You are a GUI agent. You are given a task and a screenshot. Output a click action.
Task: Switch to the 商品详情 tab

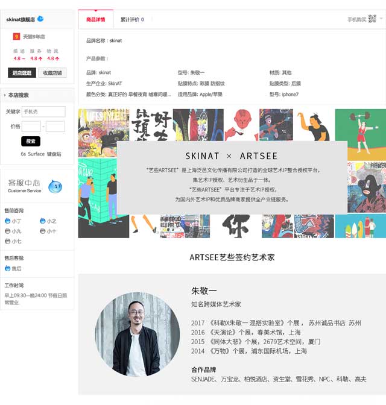(96, 19)
